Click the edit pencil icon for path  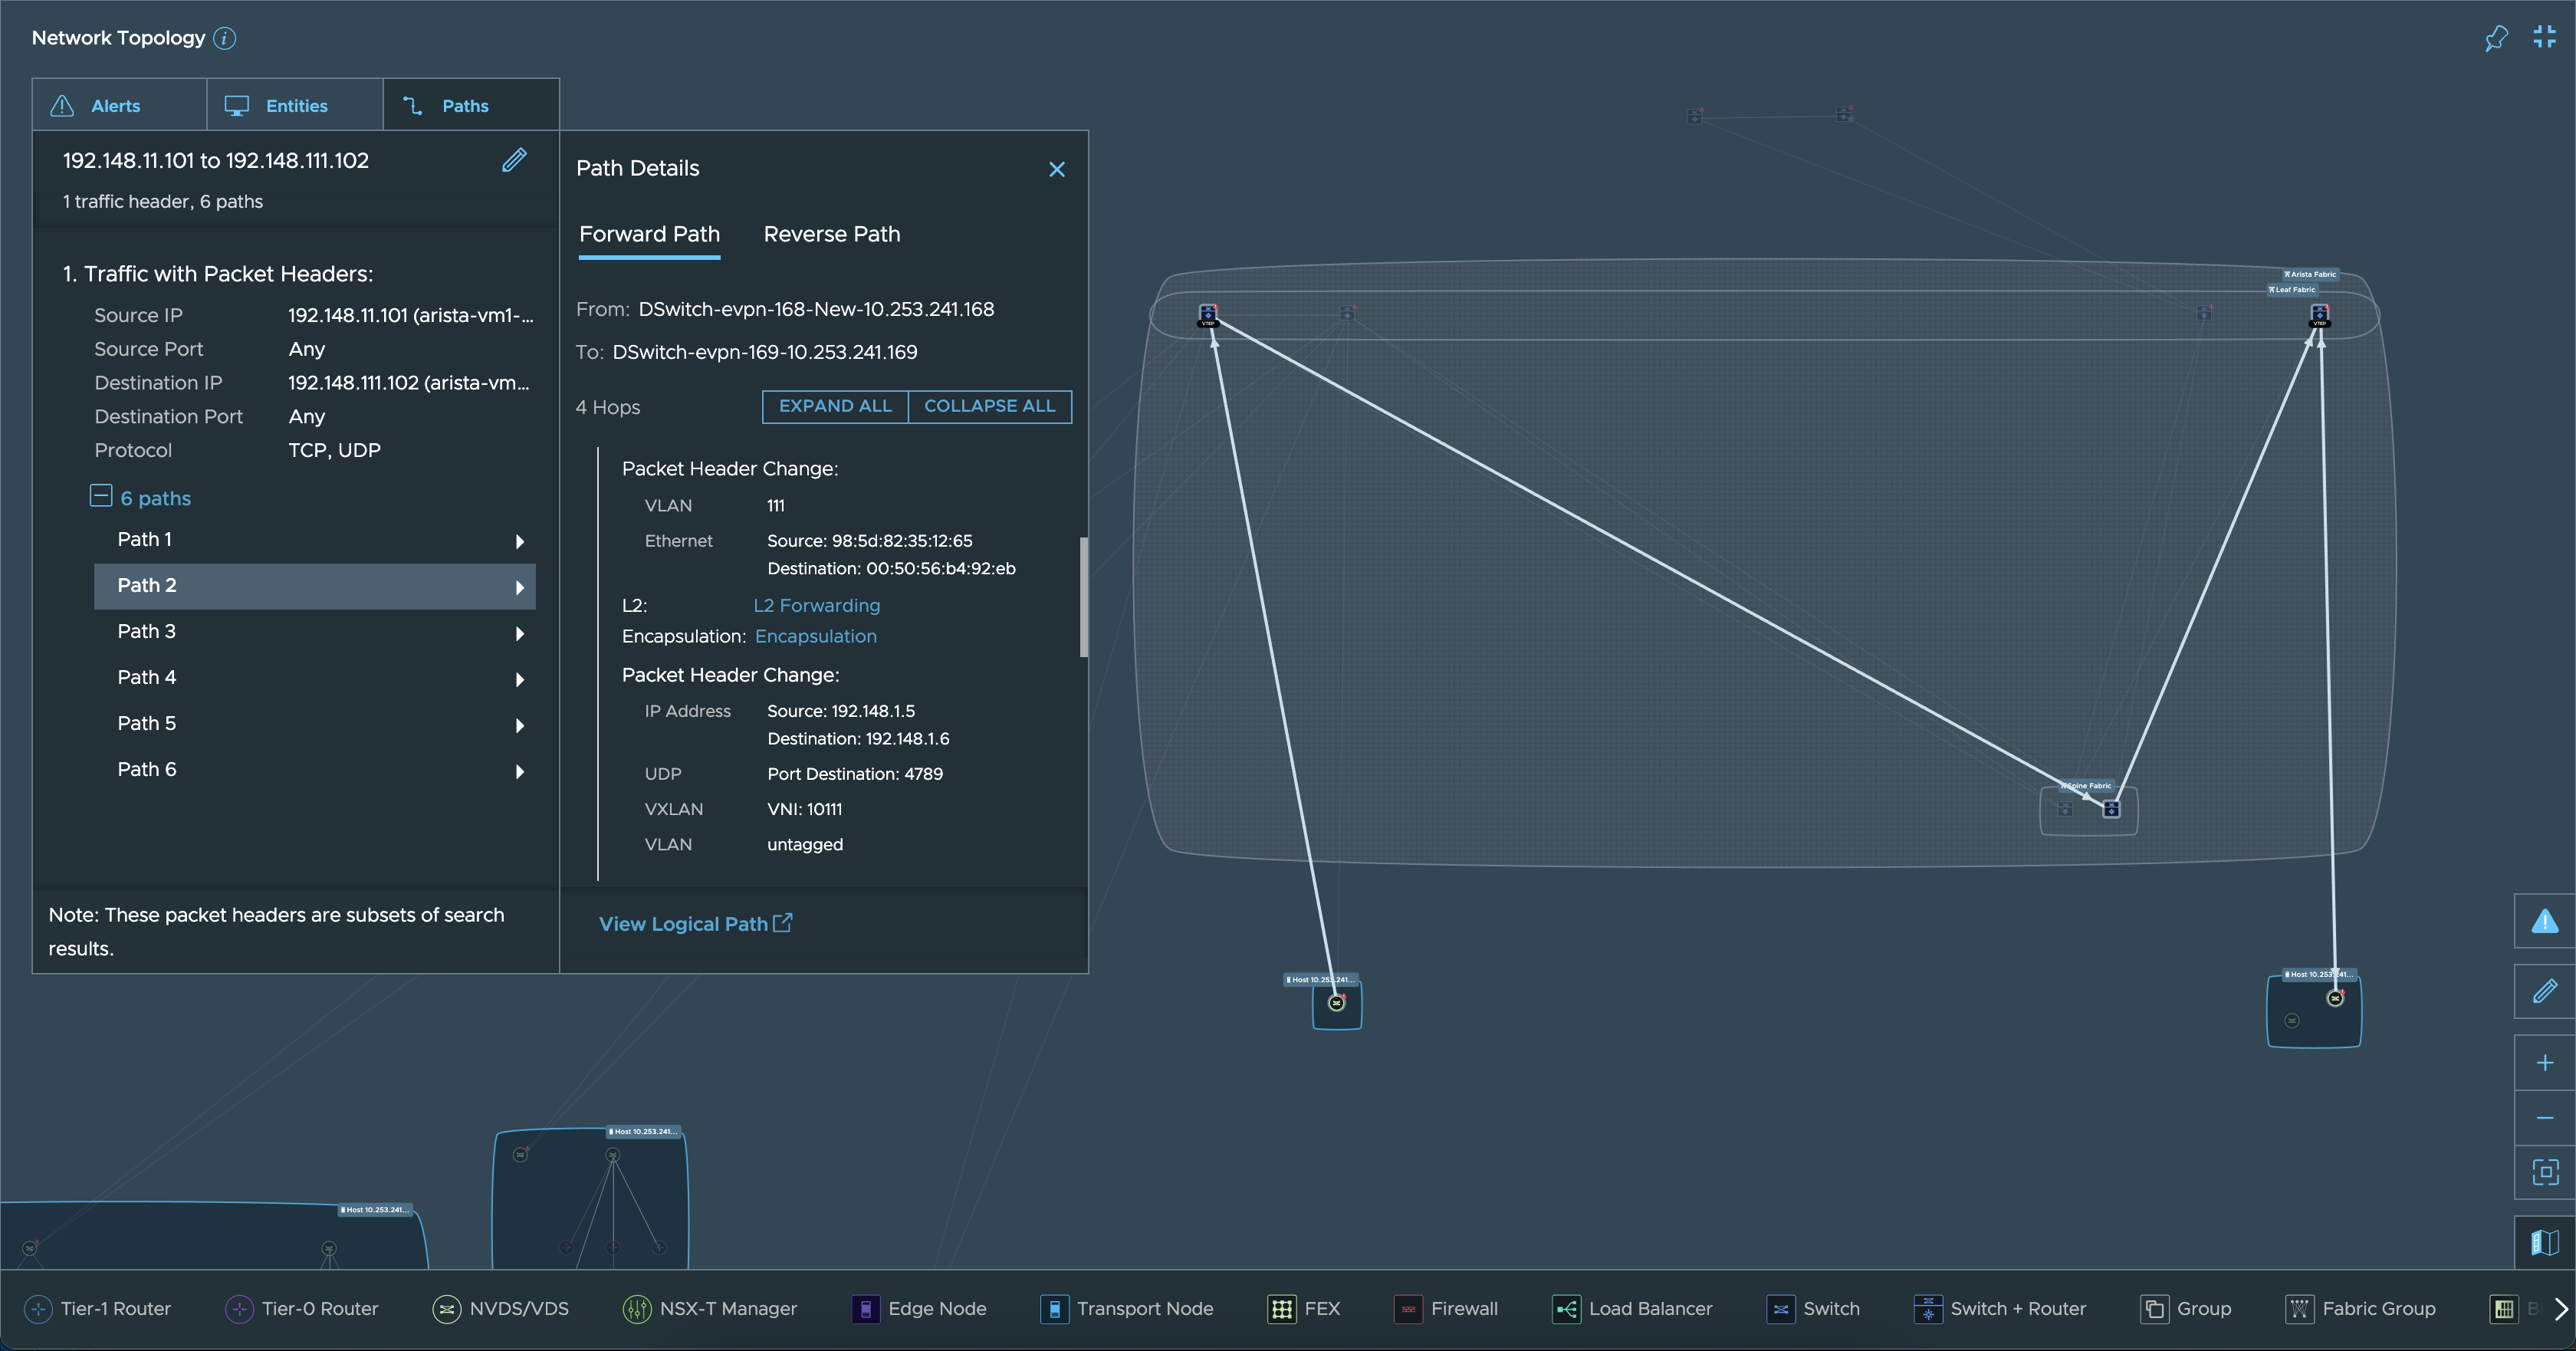(x=514, y=159)
